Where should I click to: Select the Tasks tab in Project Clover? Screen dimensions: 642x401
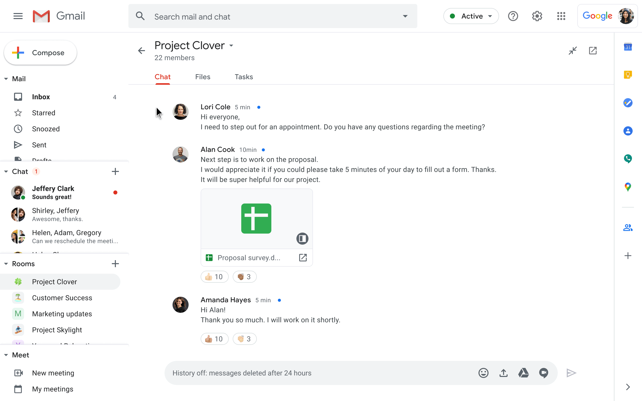[x=244, y=77]
